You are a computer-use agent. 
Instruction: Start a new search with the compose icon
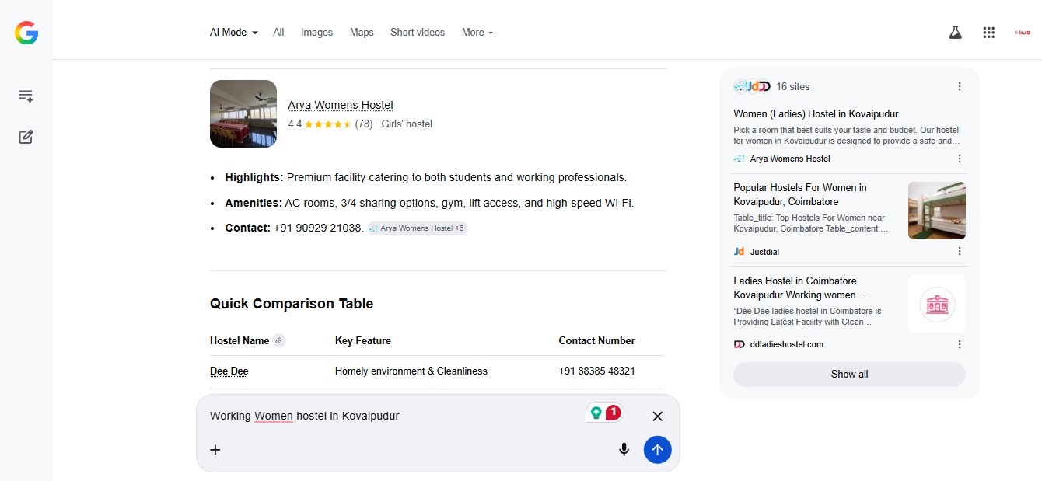coord(26,137)
